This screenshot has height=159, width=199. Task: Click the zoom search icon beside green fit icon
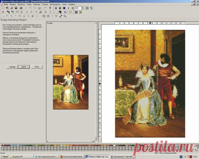[91, 8]
